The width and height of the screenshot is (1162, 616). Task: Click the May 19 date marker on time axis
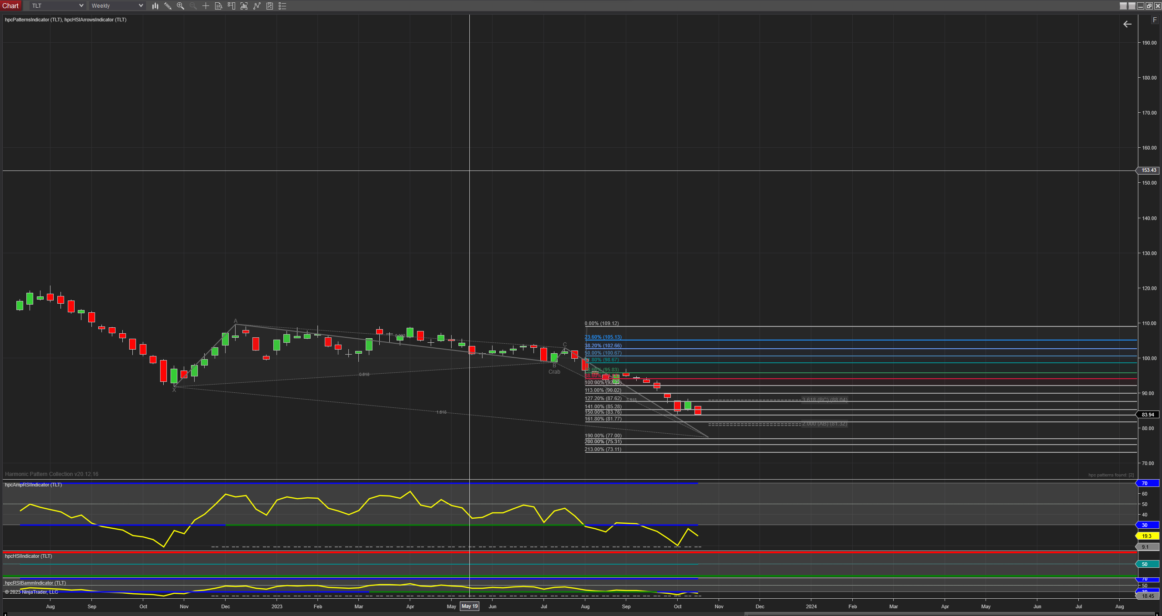point(469,606)
